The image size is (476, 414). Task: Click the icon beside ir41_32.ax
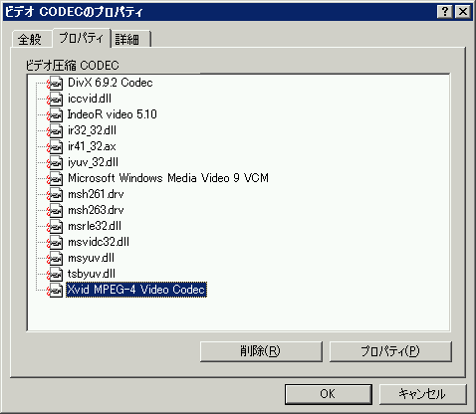coord(55,146)
